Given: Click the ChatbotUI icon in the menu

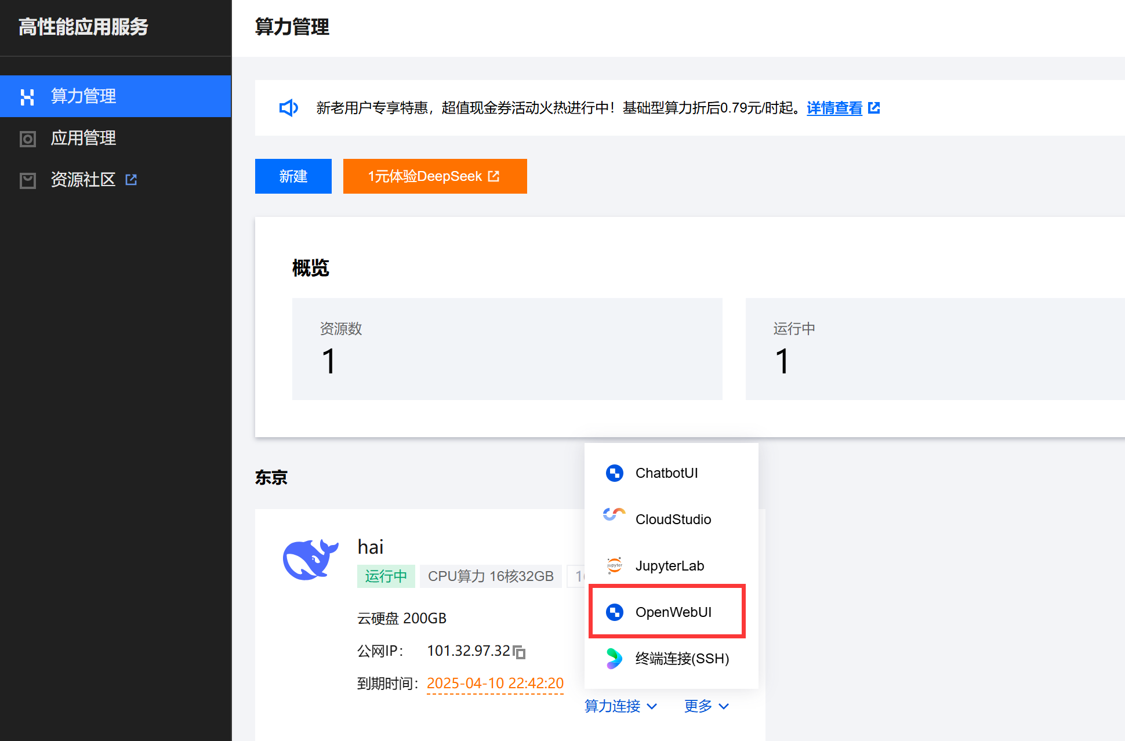Looking at the screenshot, I should pyautogui.click(x=614, y=473).
